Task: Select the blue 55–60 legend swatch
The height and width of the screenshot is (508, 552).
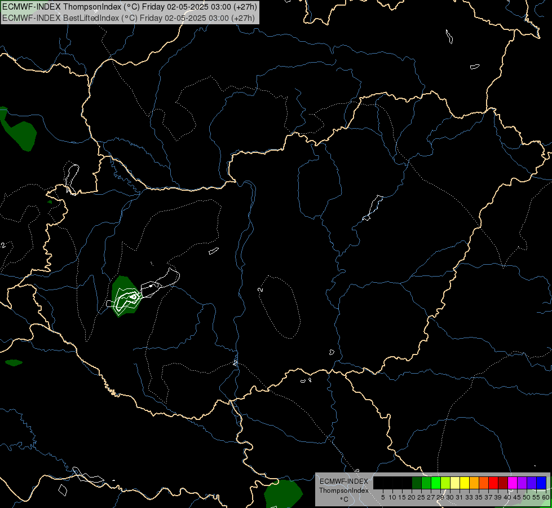Action: (541, 483)
